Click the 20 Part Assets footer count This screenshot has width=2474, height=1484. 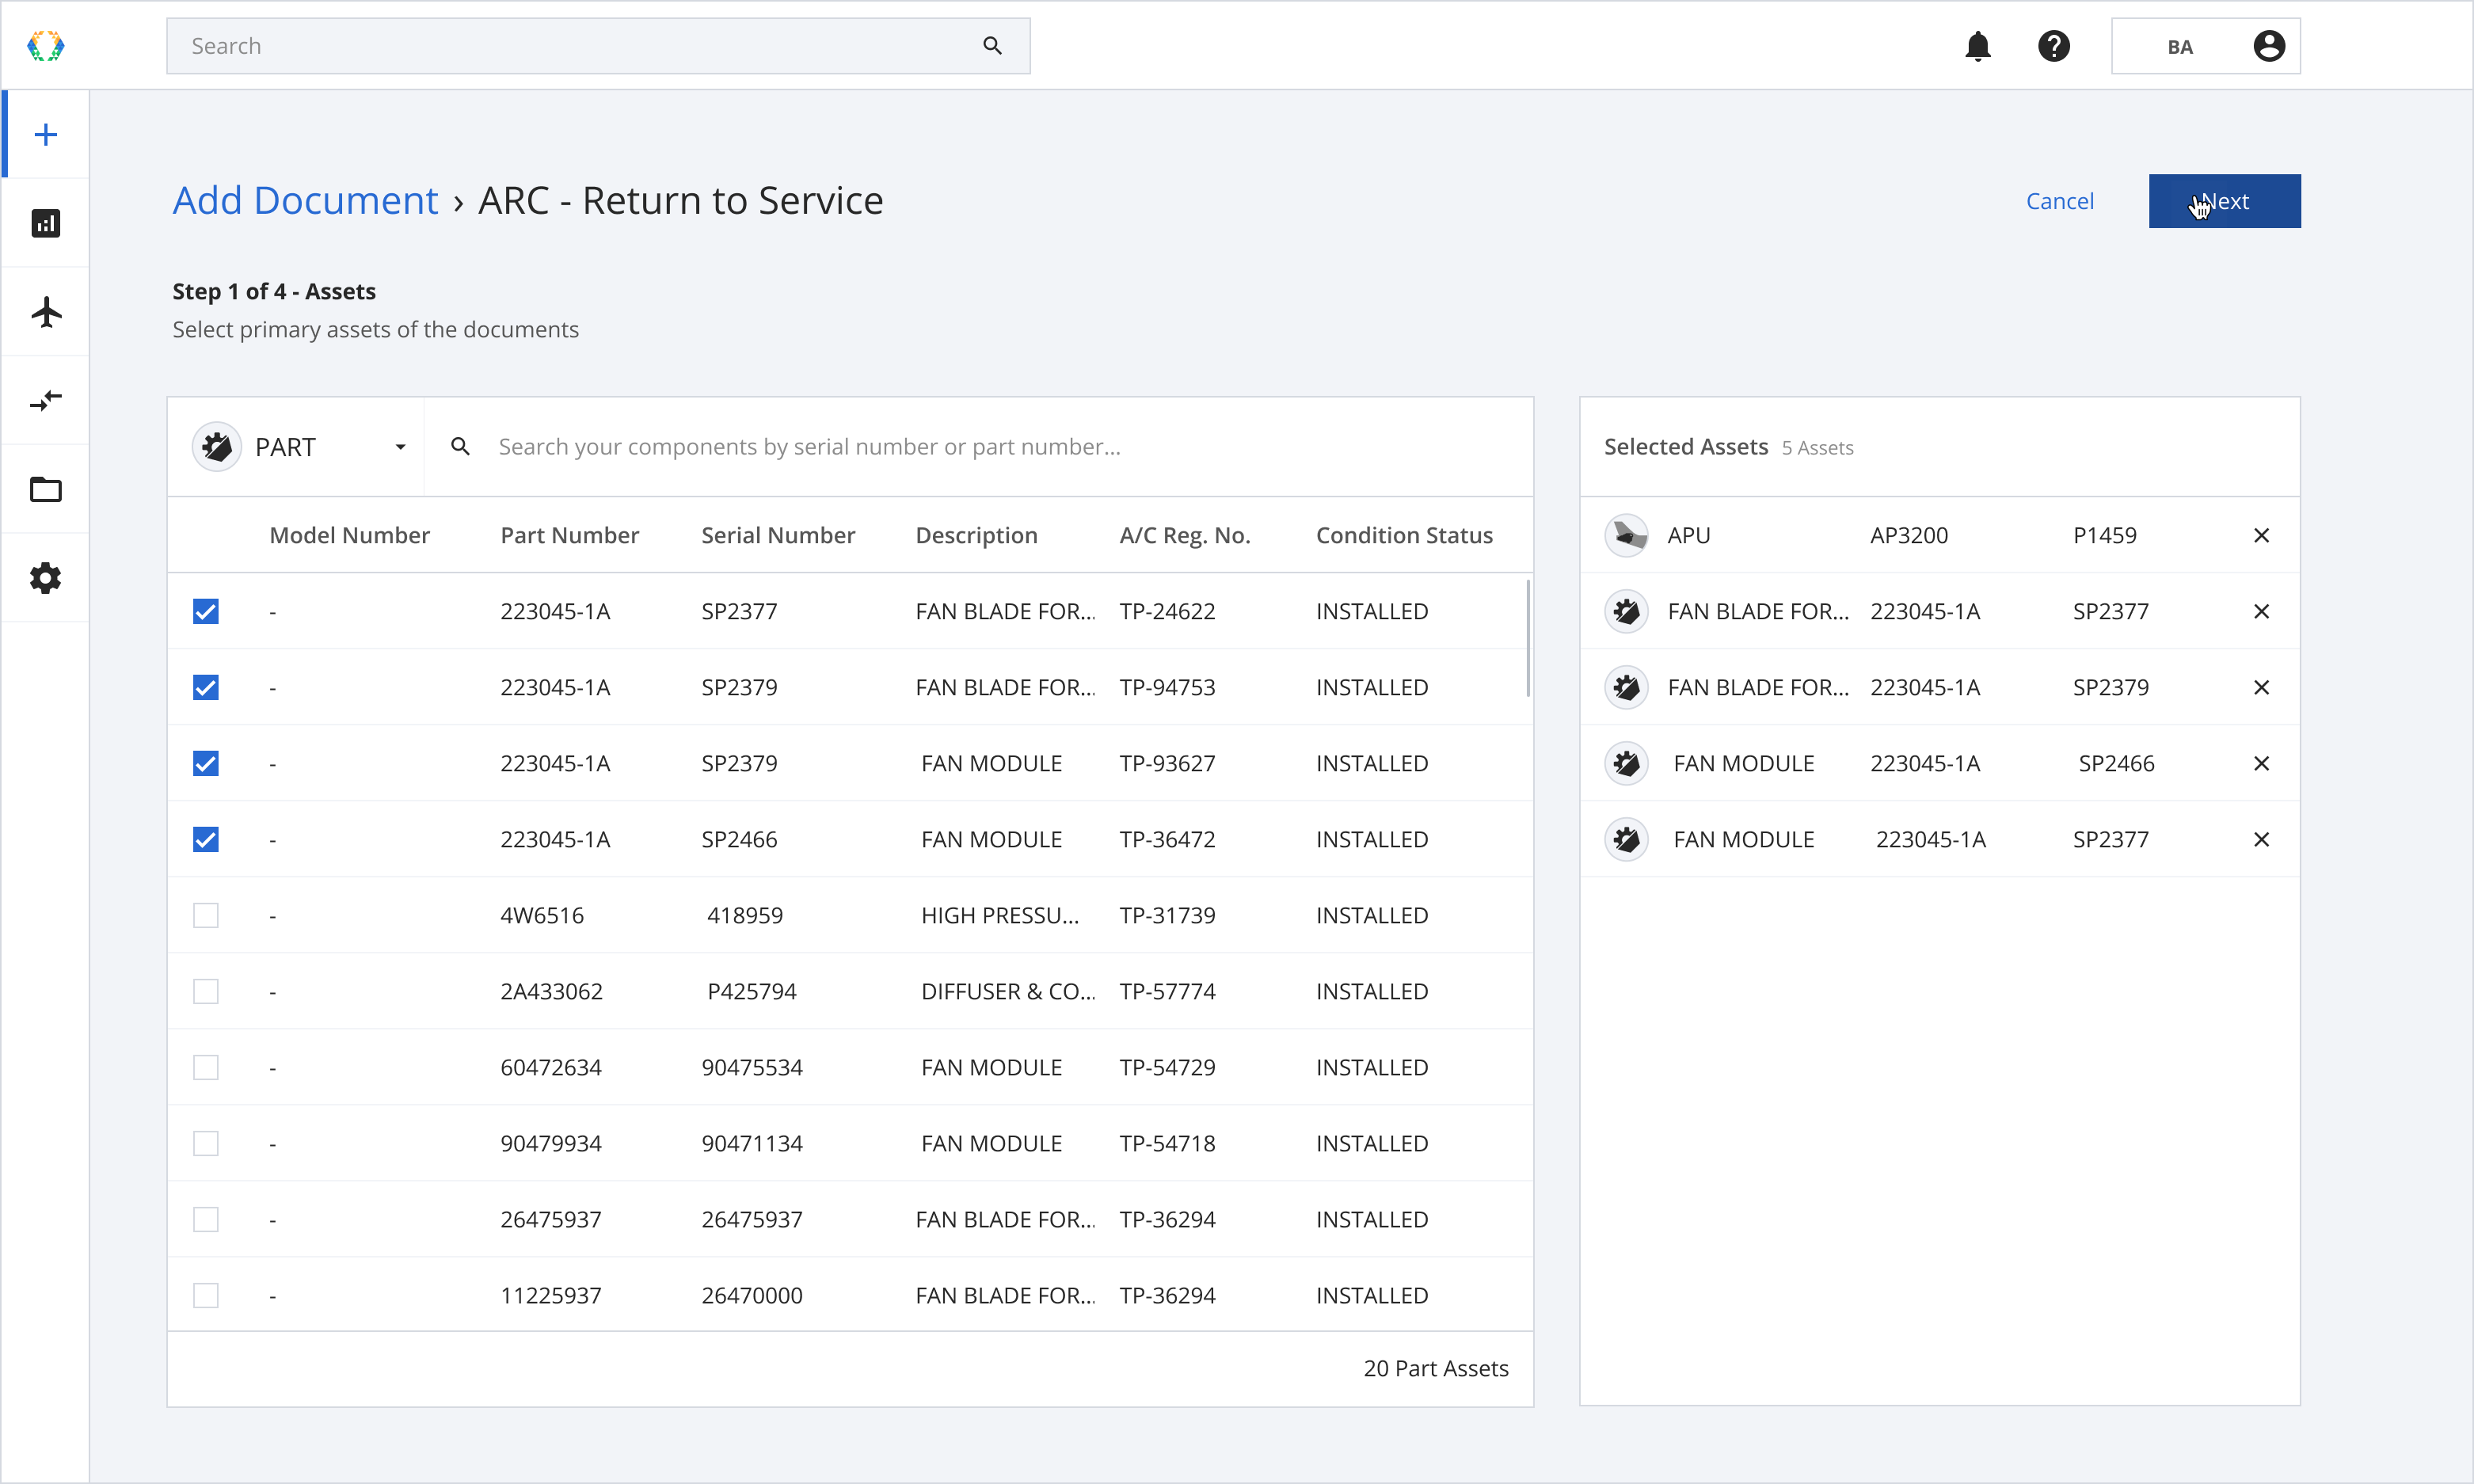tap(1436, 1369)
